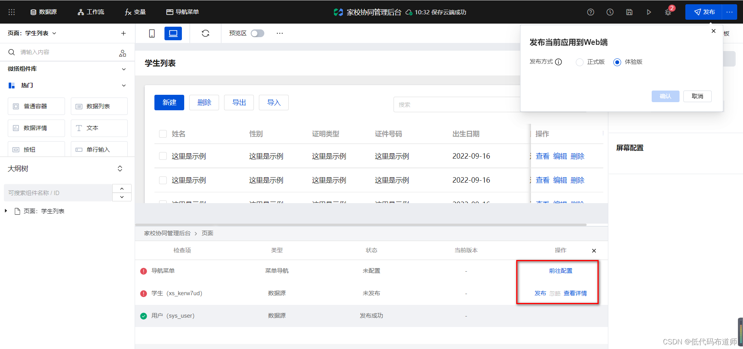
Task: Click 删除 in the second table row
Action: coord(577,180)
